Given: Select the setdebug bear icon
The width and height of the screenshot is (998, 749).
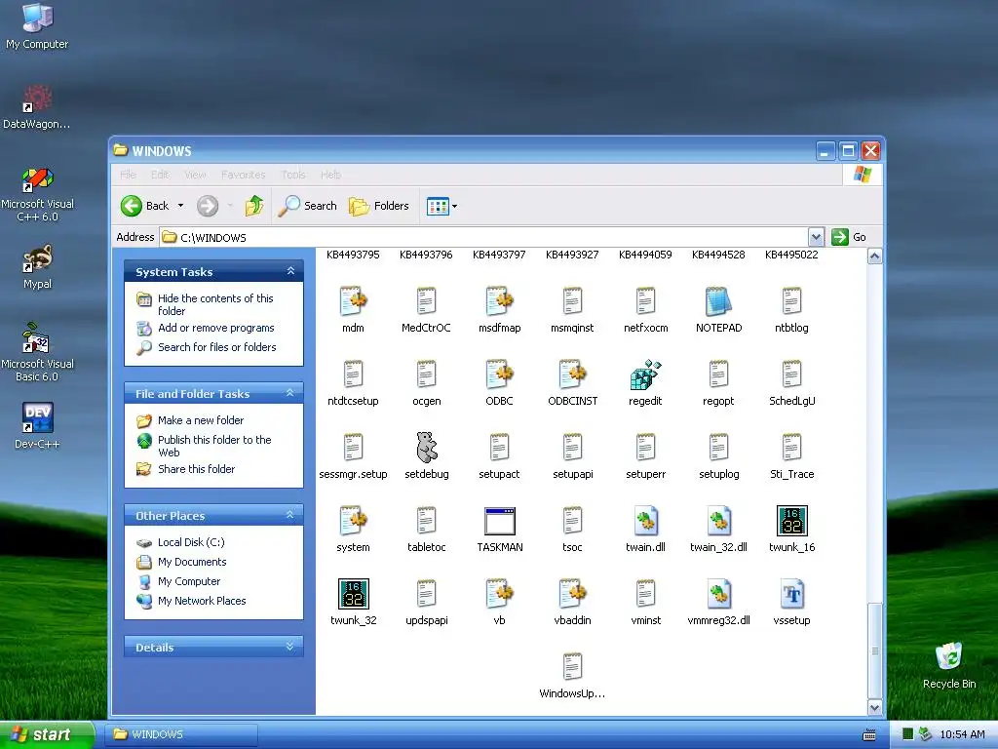Looking at the screenshot, I should (427, 447).
